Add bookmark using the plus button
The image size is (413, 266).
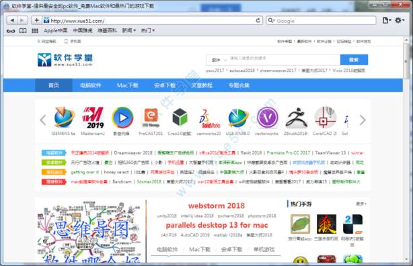(x=36, y=20)
